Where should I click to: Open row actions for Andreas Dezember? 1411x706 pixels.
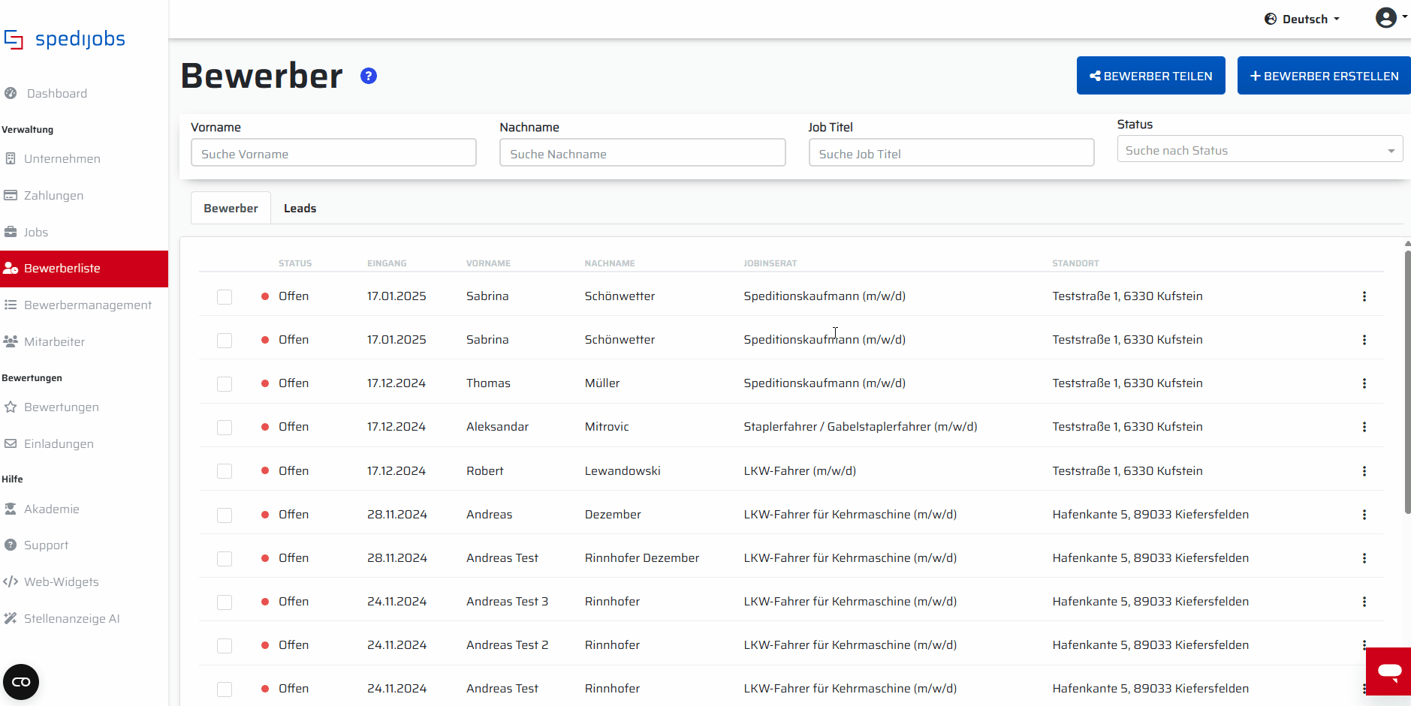[1364, 515]
